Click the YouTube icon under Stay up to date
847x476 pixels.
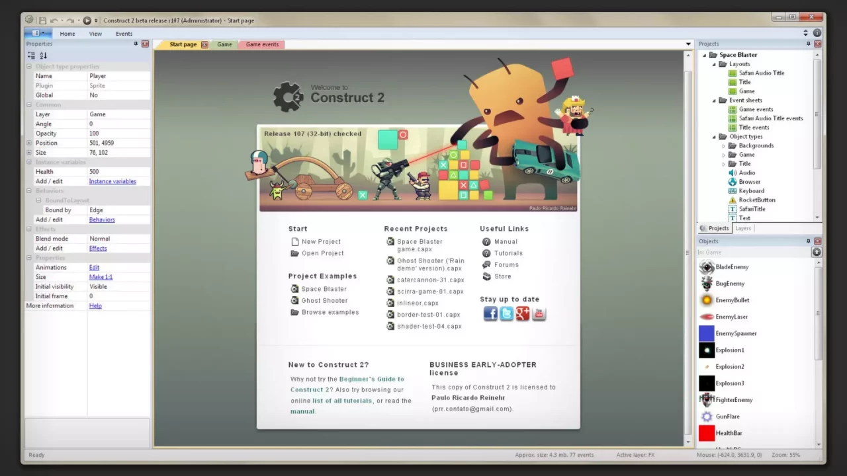coord(539,313)
